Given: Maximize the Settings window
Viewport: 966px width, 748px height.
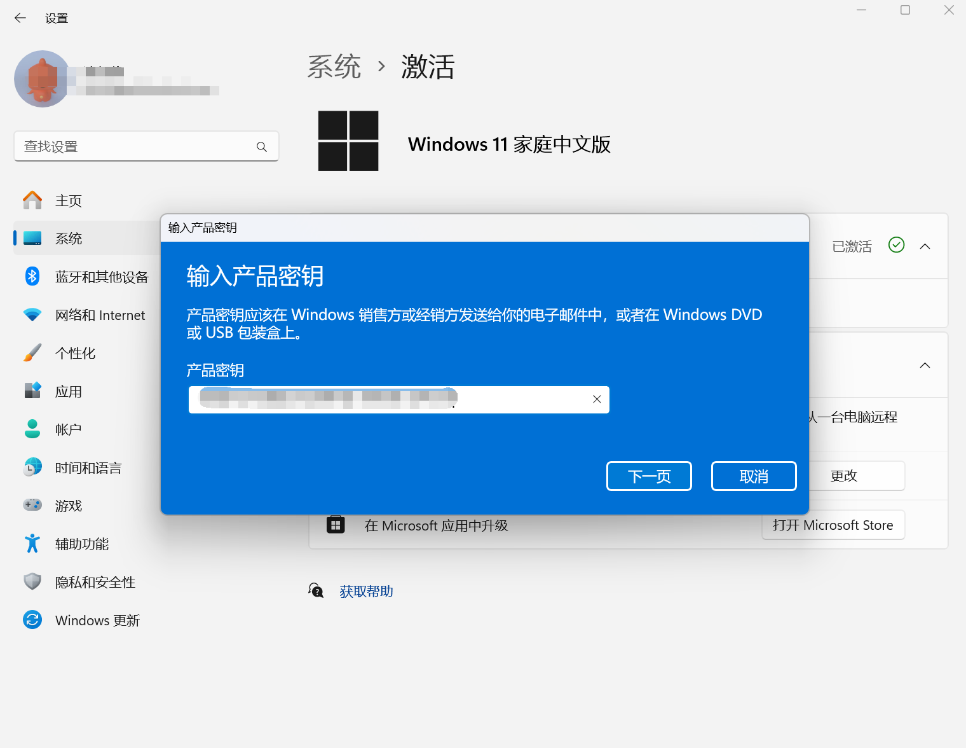Looking at the screenshot, I should coord(906,10).
